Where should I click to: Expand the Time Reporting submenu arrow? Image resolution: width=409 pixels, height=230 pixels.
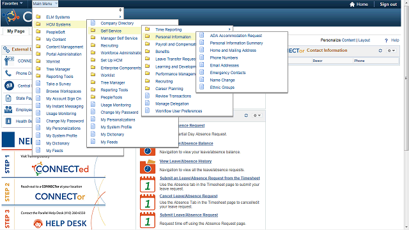click(x=229, y=29)
